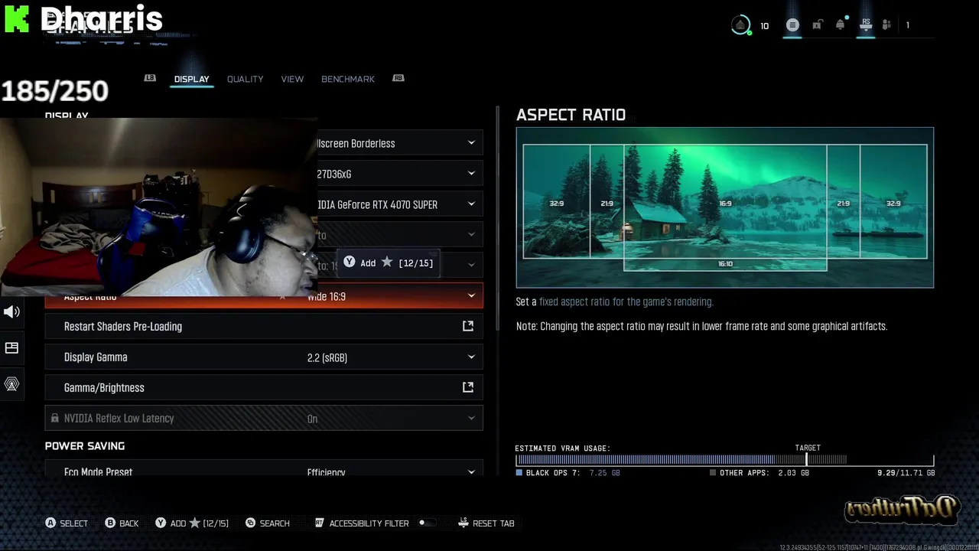Click the audio speaker sidebar icon
Image resolution: width=979 pixels, height=551 pixels.
[x=11, y=311]
